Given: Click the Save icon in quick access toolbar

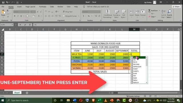Looking at the screenshot, I should click(x=3, y=2).
